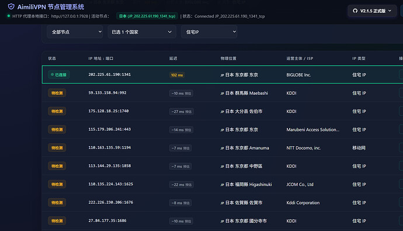Viewport: 403px width, 231px height.
Task: Open the V2.1.5 正式版 version dropdown
Action: click(x=372, y=11)
